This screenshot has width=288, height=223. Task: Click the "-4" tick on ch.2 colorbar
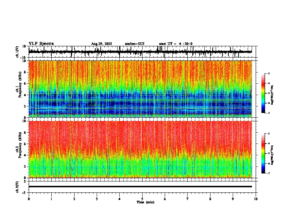(x=268, y=144)
